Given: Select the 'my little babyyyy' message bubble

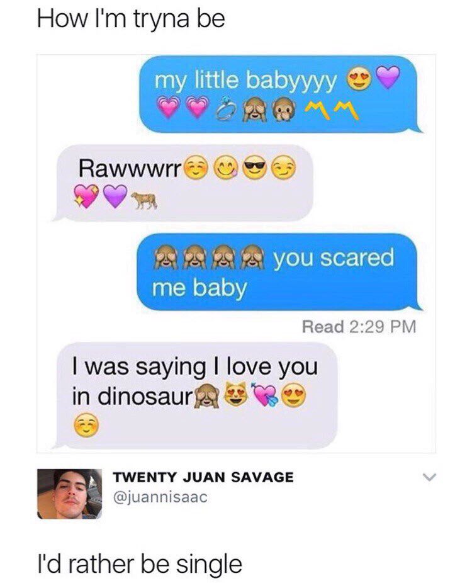Looking at the screenshot, I should tap(281, 94).
